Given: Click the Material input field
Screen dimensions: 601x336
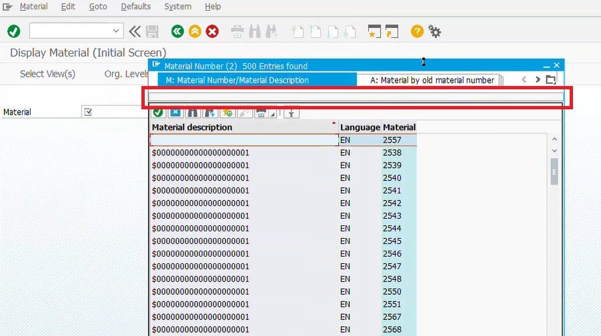Looking at the screenshot, I should tap(115, 112).
